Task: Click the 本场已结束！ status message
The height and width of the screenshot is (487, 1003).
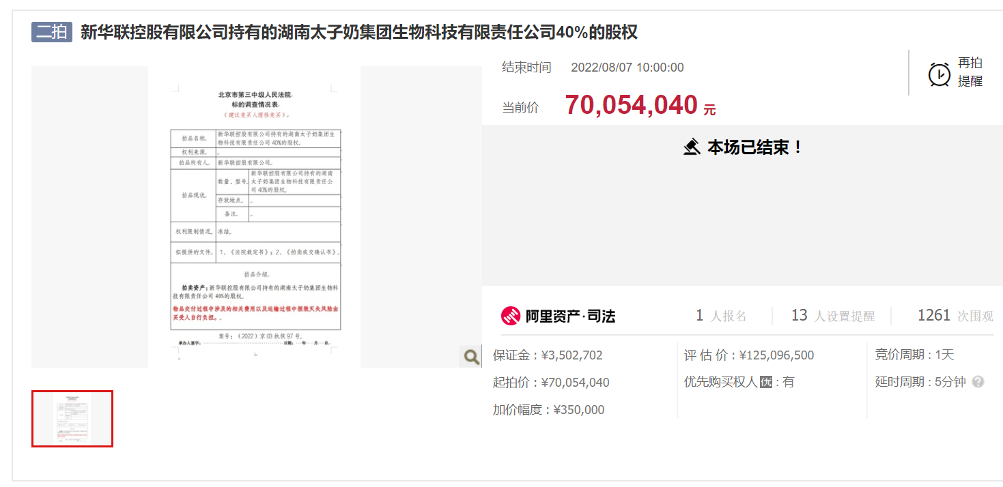Action: coord(755,147)
